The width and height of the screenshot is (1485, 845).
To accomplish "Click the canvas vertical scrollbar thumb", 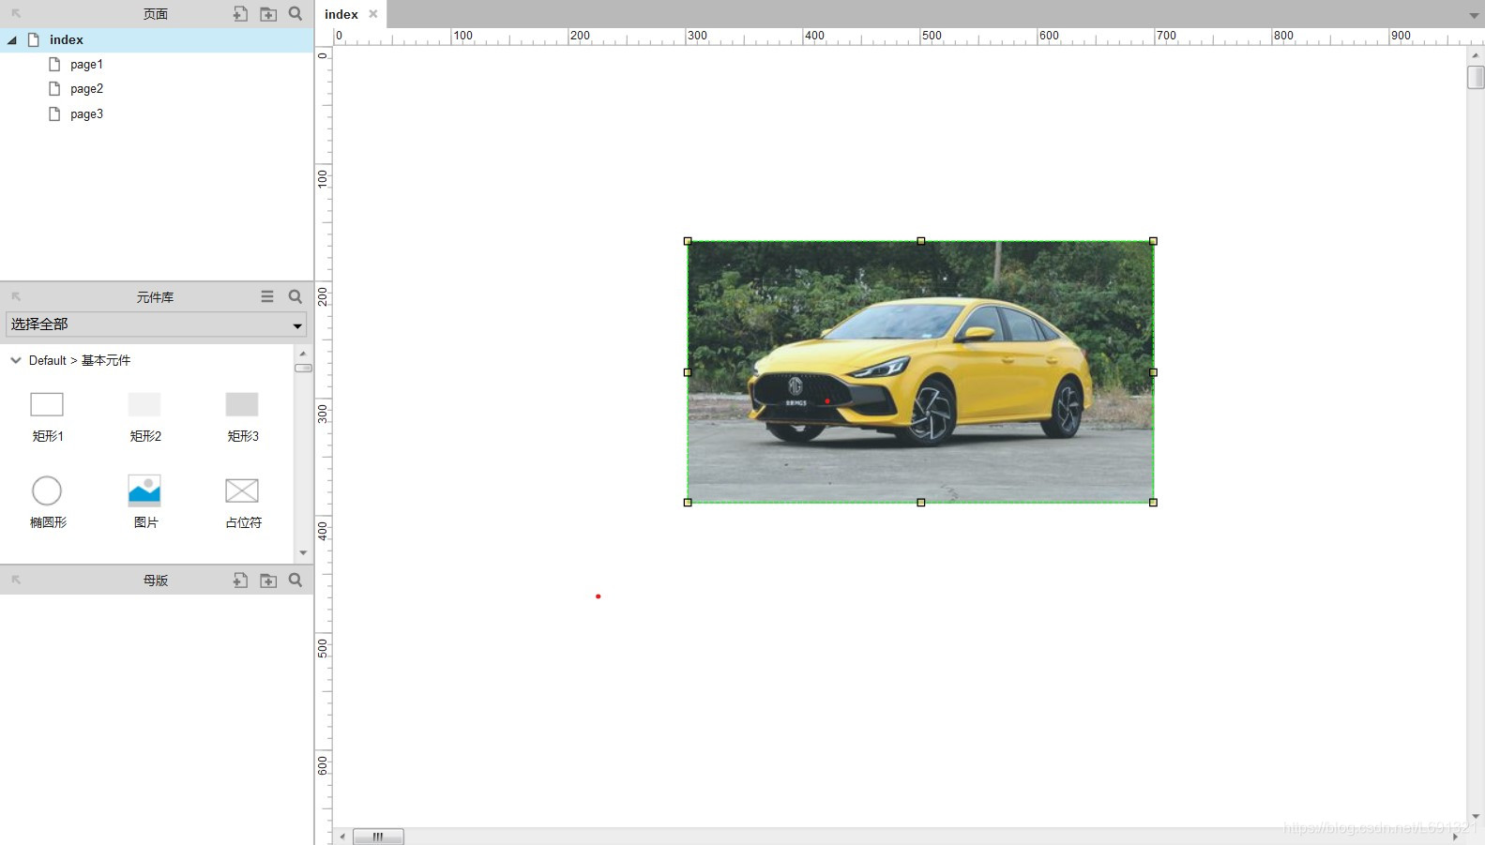I will [1476, 77].
